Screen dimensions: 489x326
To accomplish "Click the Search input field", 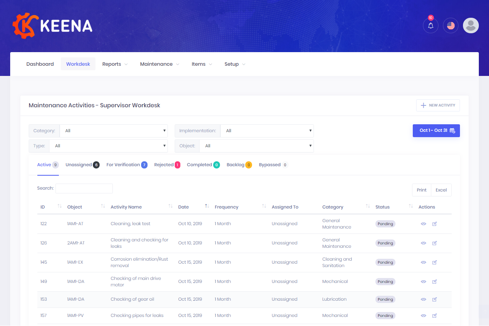I will (x=84, y=188).
